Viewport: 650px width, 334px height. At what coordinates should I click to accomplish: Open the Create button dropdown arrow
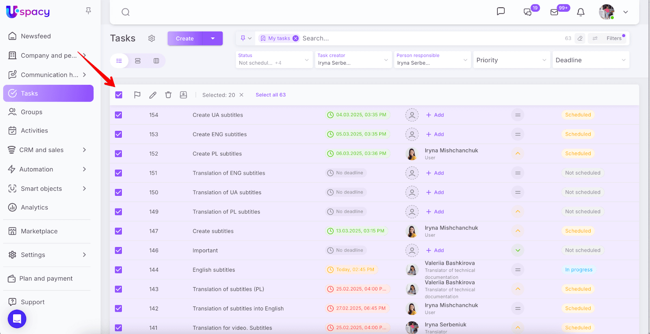pos(213,39)
